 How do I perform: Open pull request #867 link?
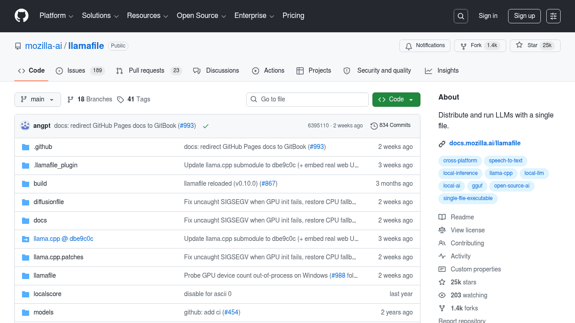(x=268, y=184)
